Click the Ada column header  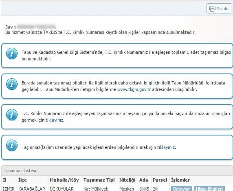point(143,180)
